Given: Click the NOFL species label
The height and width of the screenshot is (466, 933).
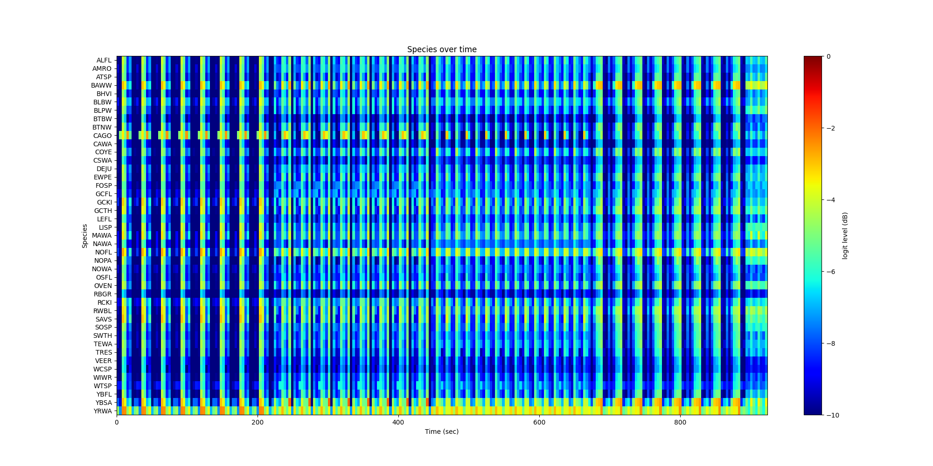Looking at the screenshot, I should (x=103, y=252).
